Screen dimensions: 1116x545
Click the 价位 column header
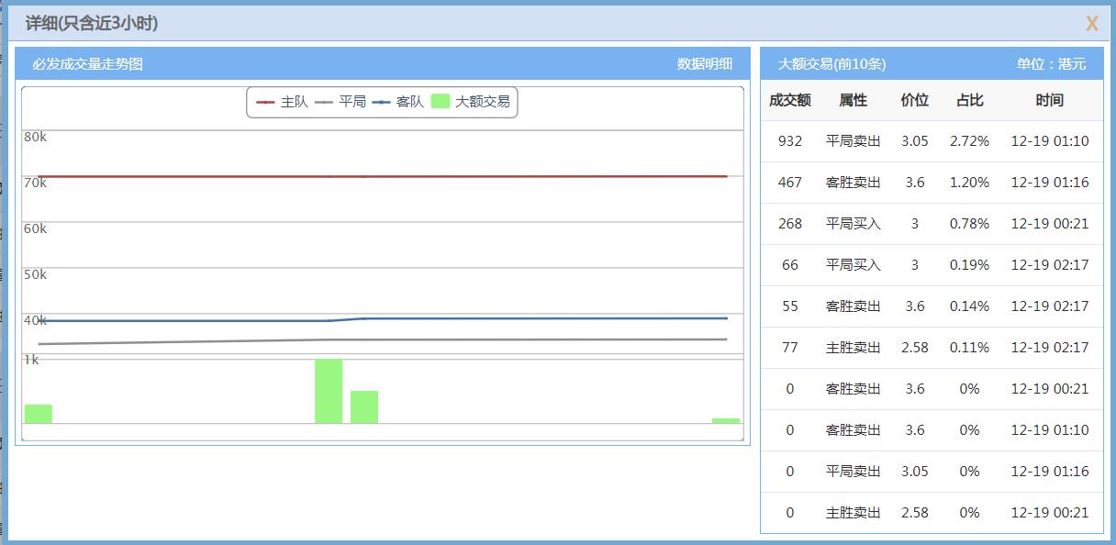(x=915, y=100)
